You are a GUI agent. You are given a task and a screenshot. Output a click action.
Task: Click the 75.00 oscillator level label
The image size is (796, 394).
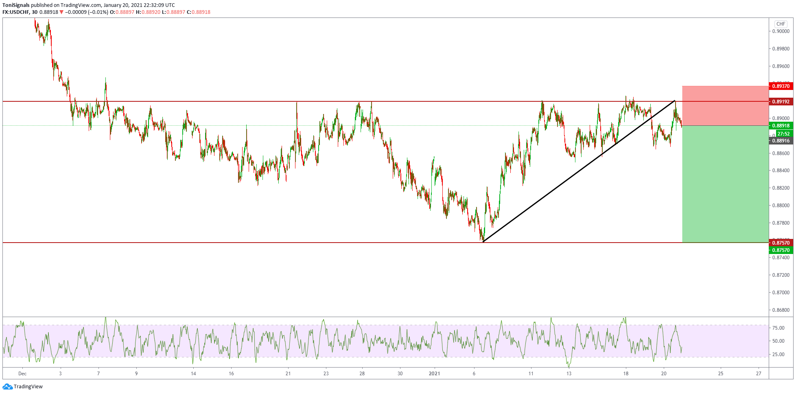tap(778, 328)
